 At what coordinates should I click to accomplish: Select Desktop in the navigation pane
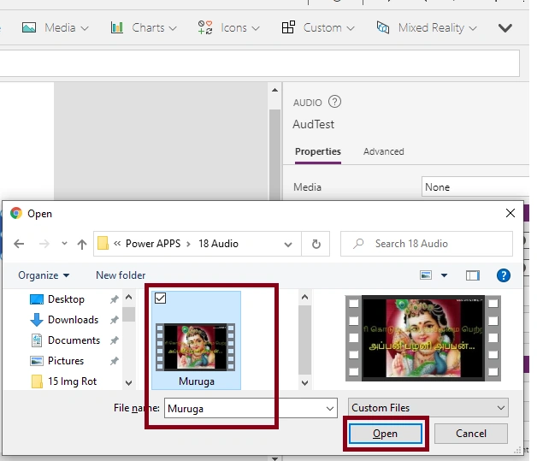point(66,299)
